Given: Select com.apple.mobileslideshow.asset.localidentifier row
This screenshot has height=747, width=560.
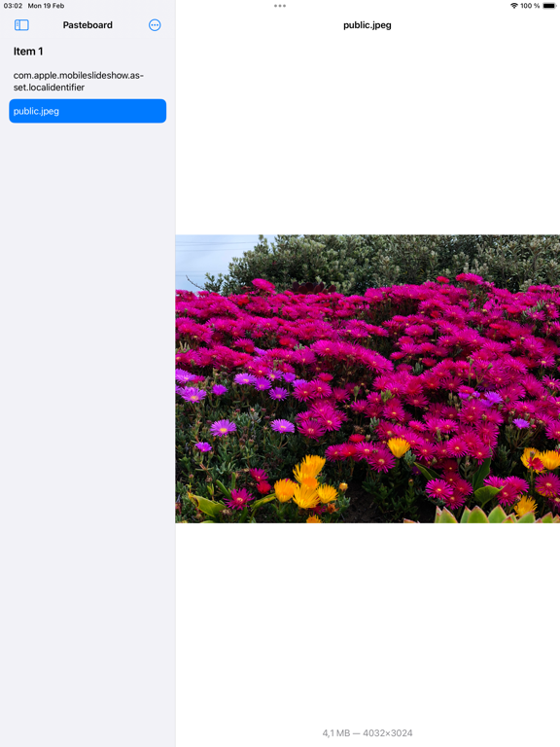Looking at the screenshot, I should [87, 82].
